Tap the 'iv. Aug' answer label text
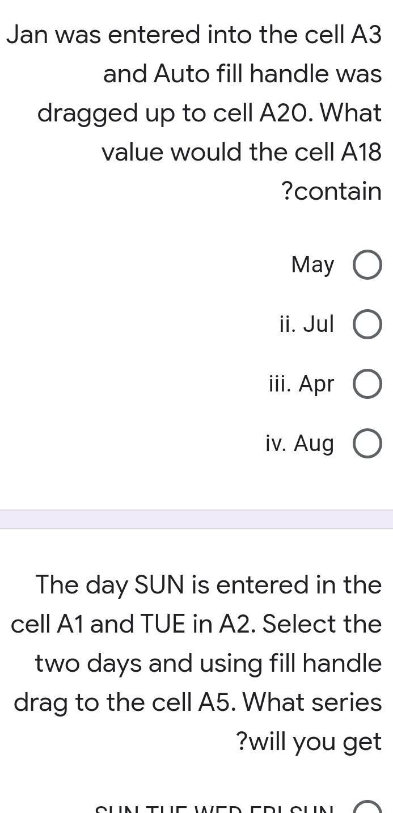This screenshot has width=393, height=813. pos(299,444)
